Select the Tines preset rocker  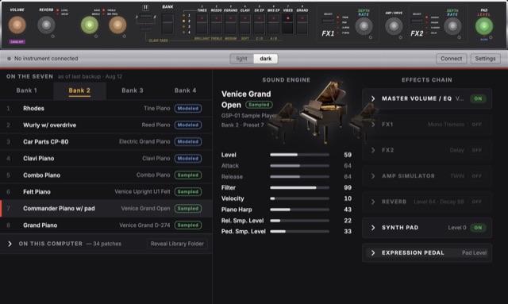(202, 24)
